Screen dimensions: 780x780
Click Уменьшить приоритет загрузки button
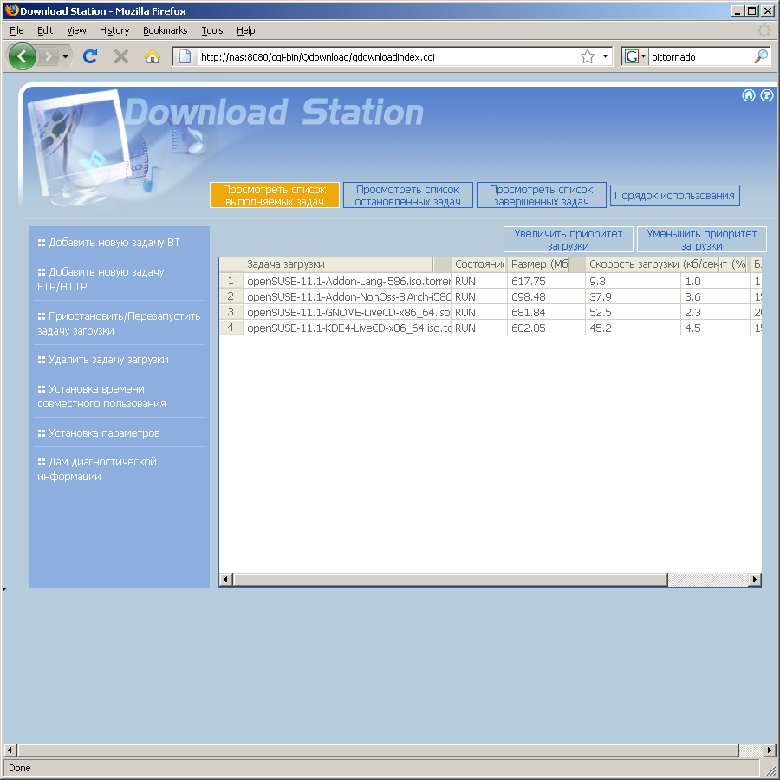701,239
